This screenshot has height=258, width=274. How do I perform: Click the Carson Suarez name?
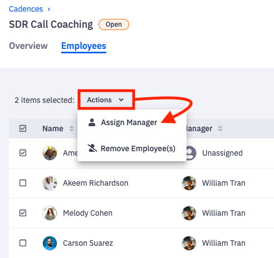[x=88, y=243]
